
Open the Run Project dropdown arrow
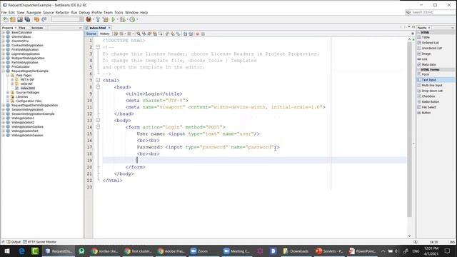tap(117, 19)
